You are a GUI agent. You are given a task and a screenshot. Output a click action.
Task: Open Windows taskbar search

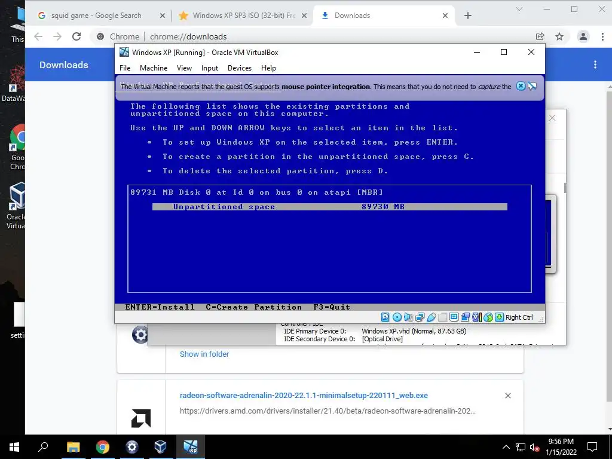coord(43,447)
